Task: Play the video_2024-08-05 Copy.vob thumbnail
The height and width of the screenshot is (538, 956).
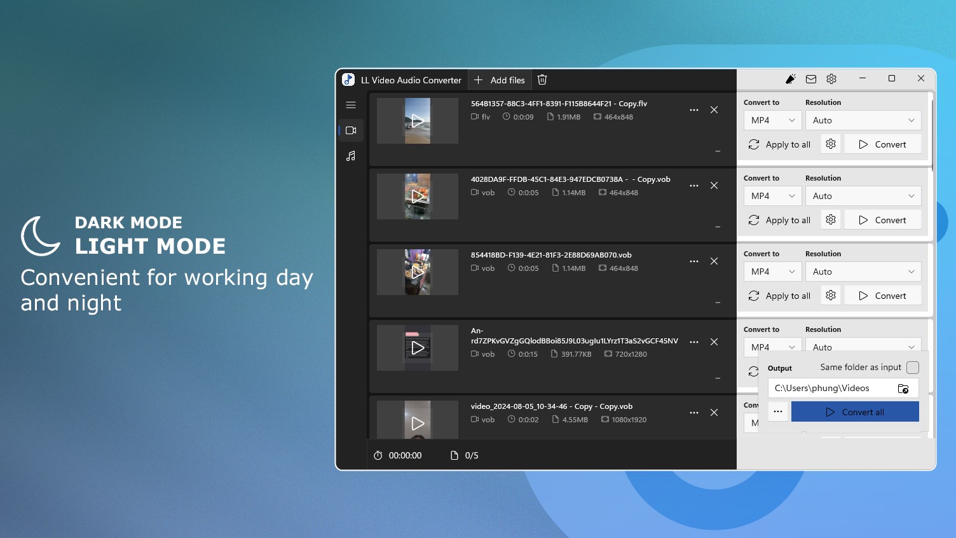Action: point(418,420)
